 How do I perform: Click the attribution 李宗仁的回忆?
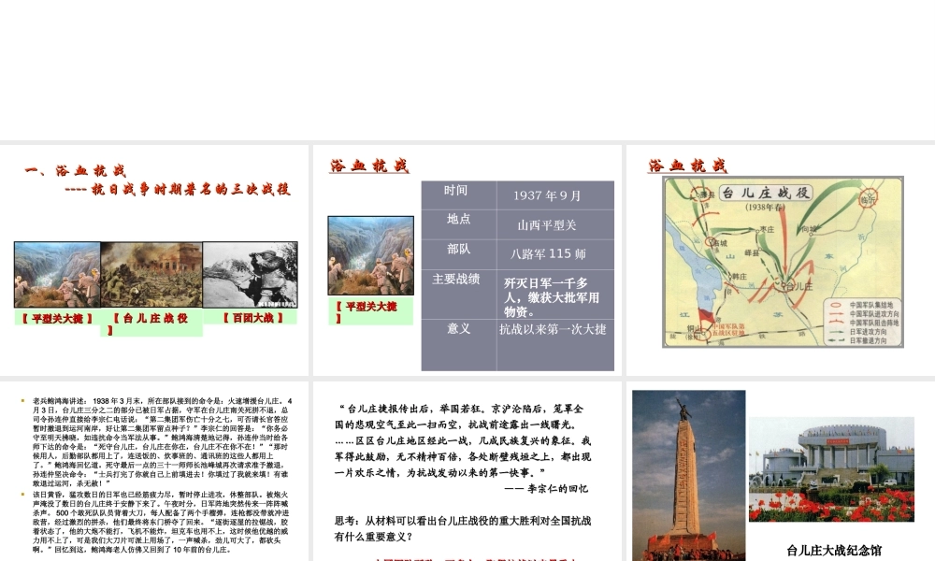tap(546, 488)
